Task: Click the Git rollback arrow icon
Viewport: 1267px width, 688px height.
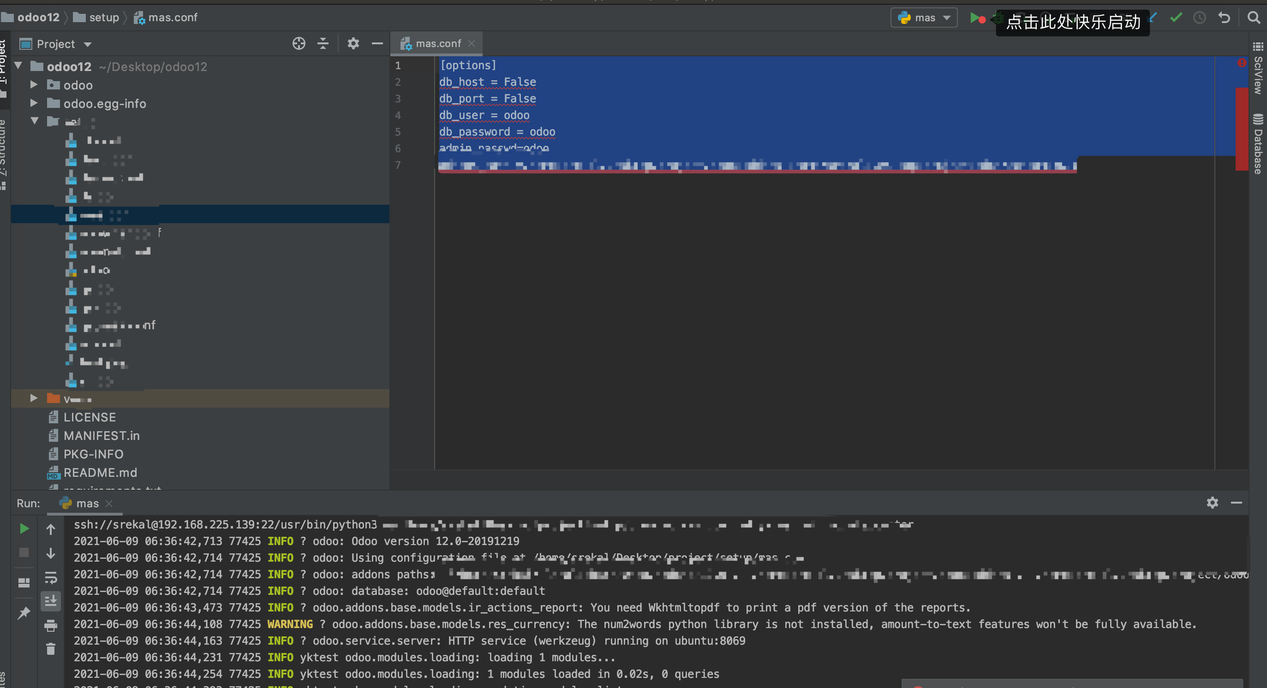Action: 1224,18
